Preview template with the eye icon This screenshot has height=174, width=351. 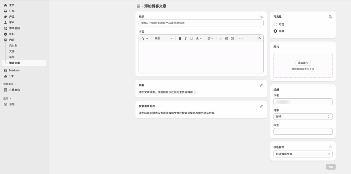point(330,147)
